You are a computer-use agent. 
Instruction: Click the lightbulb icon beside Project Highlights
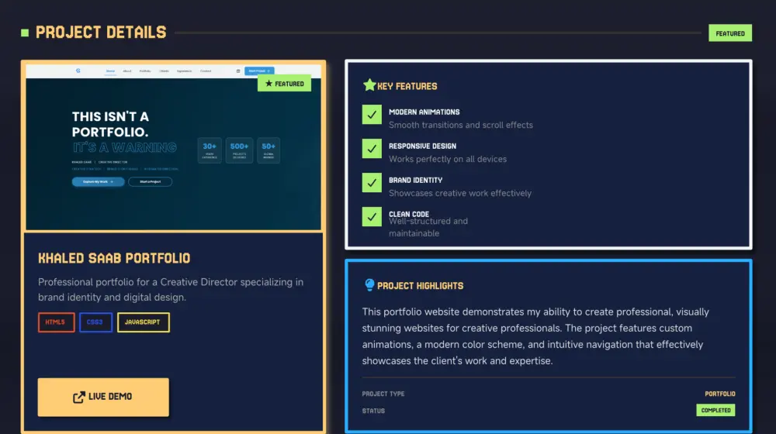point(369,284)
